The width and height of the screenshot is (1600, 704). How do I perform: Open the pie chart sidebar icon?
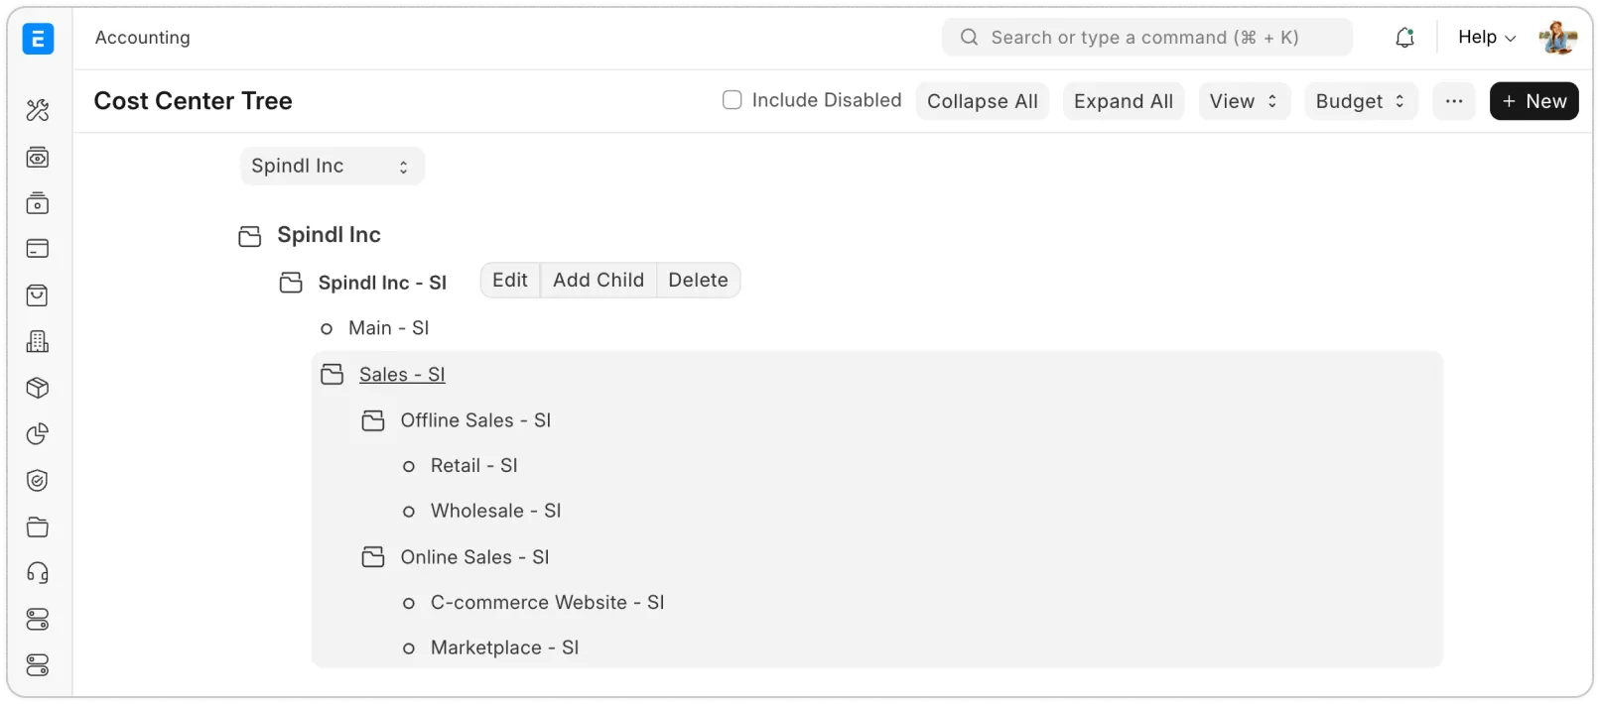point(38,434)
